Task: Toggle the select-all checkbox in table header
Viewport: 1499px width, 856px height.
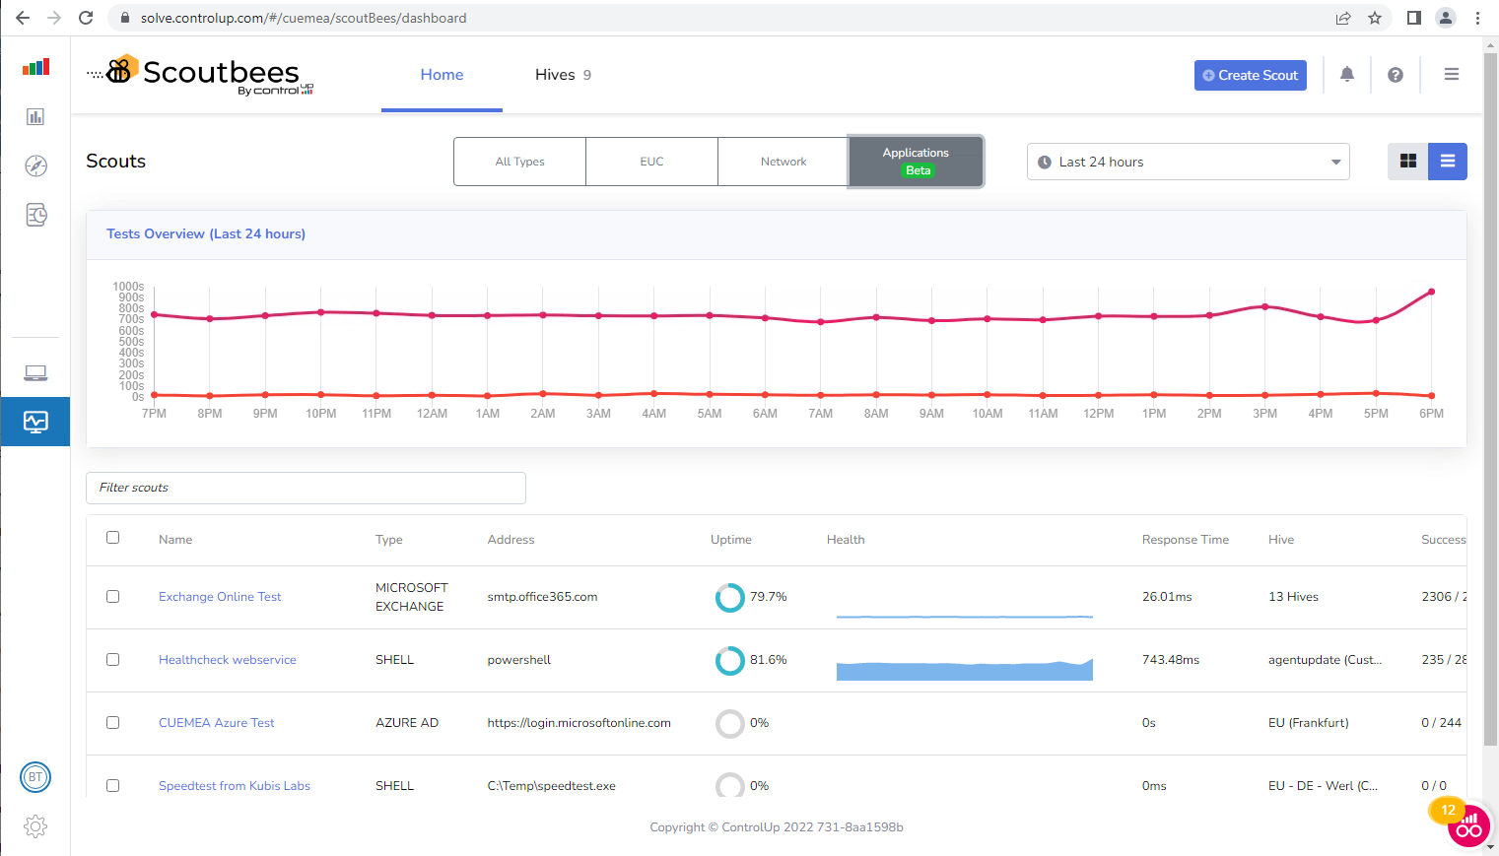Action: [x=112, y=537]
